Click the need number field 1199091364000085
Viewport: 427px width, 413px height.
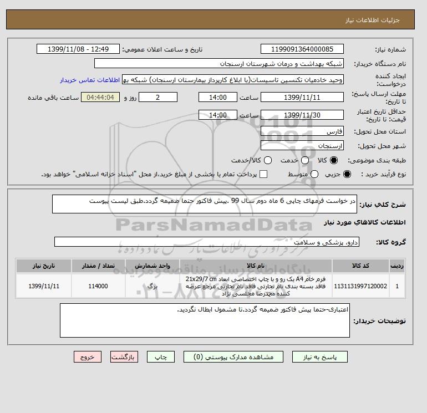tap(302, 49)
